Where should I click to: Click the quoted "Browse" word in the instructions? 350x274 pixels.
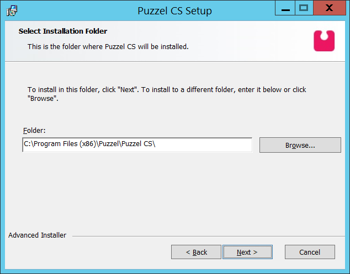[41, 99]
